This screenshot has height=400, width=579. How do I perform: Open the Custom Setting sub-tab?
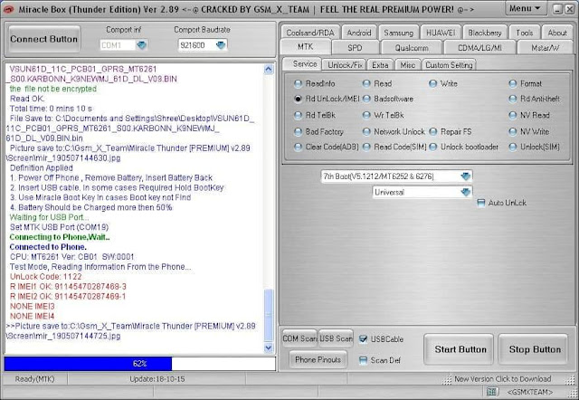click(x=449, y=65)
